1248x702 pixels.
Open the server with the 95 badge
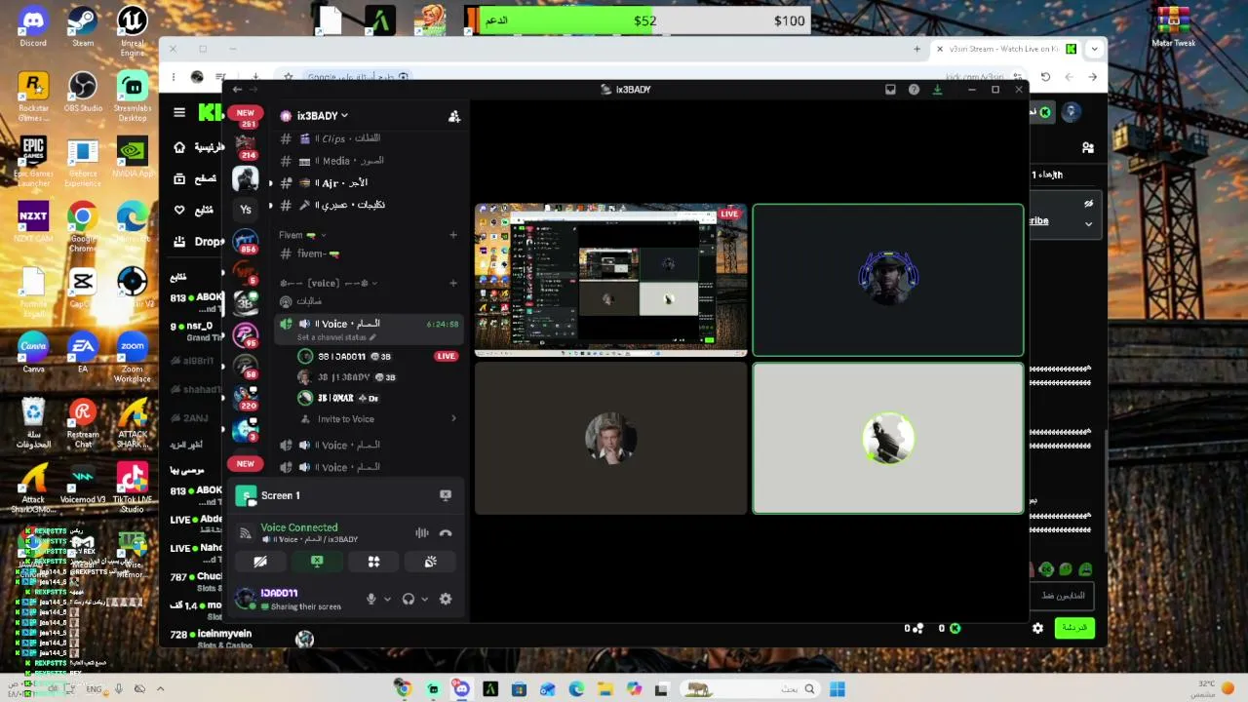[x=246, y=334]
